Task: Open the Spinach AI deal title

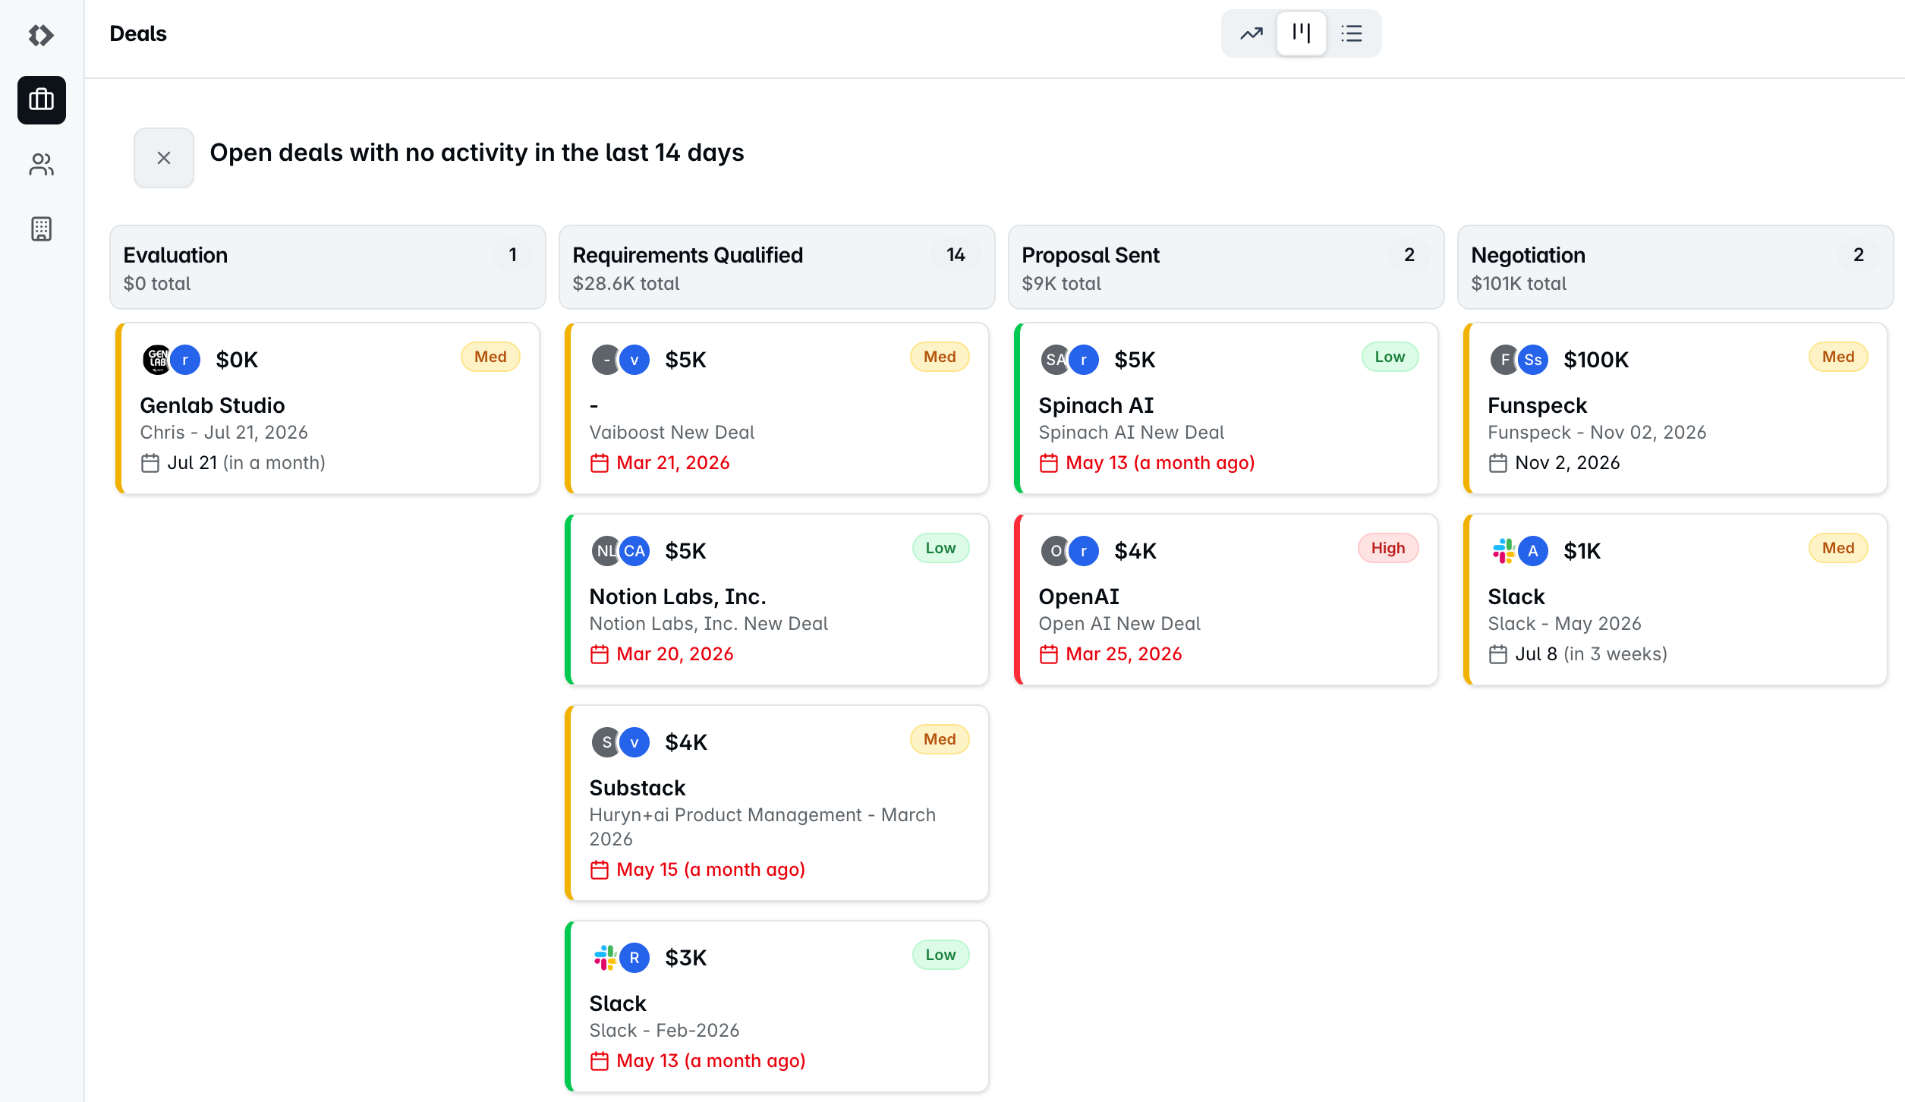Action: point(1096,405)
